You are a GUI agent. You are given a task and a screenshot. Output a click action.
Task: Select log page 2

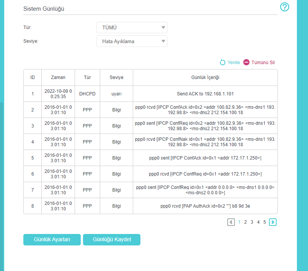click(x=245, y=222)
